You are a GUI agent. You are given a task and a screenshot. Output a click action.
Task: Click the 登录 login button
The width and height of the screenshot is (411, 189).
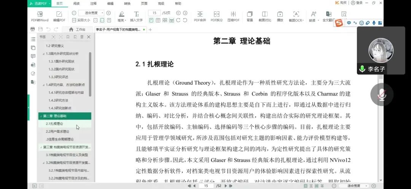pos(357,3)
